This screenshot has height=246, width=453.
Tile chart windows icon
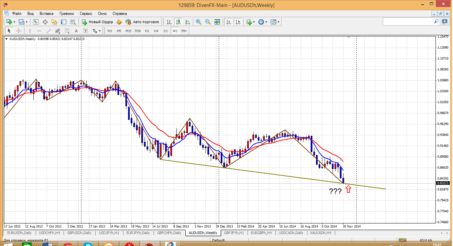217,22
